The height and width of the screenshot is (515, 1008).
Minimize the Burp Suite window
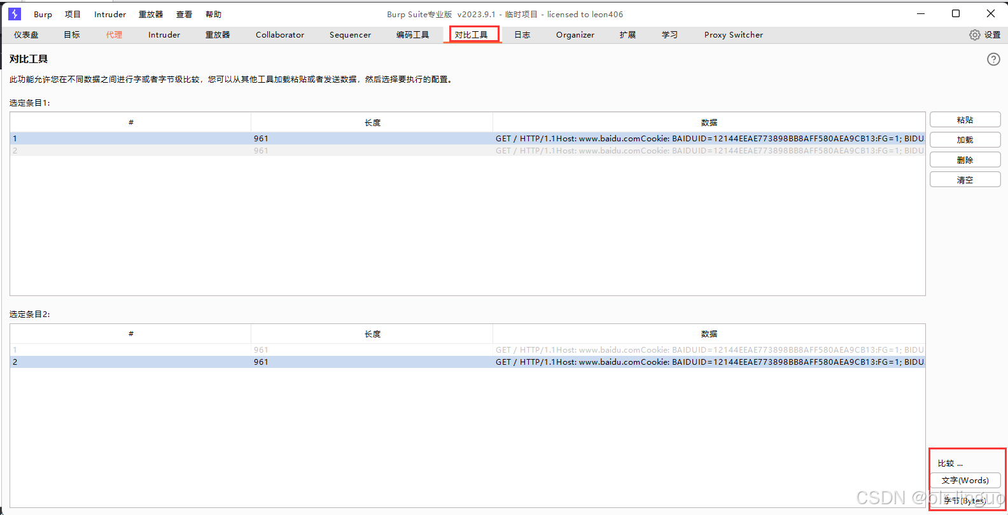coord(921,13)
